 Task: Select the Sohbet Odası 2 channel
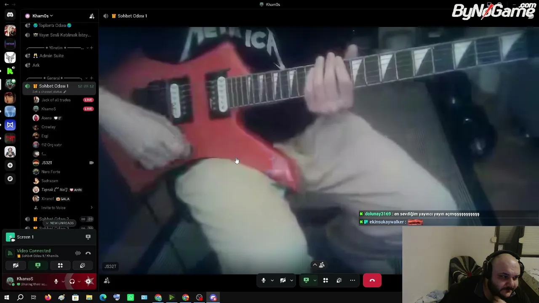[x=59, y=219]
